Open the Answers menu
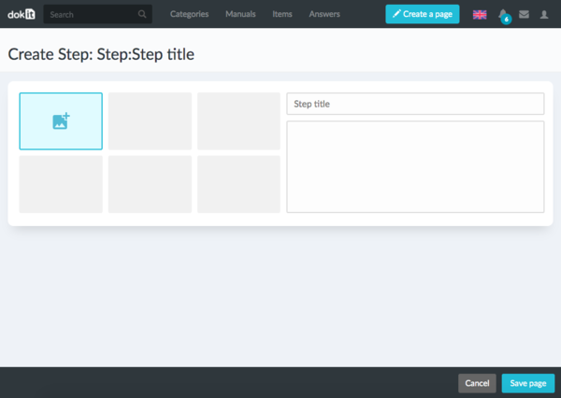 (x=324, y=14)
